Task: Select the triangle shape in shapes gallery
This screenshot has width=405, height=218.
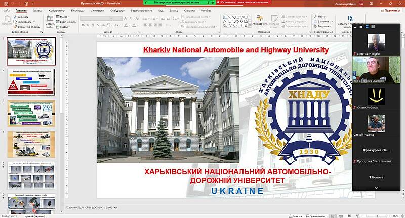Action: tap(225, 21)
